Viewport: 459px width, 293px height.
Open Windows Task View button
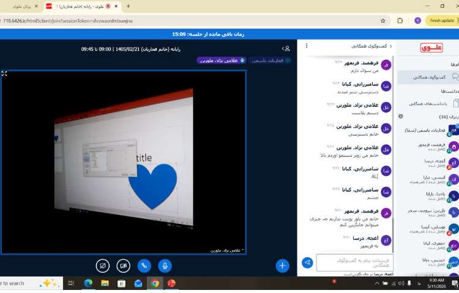(x=71, y=283)
